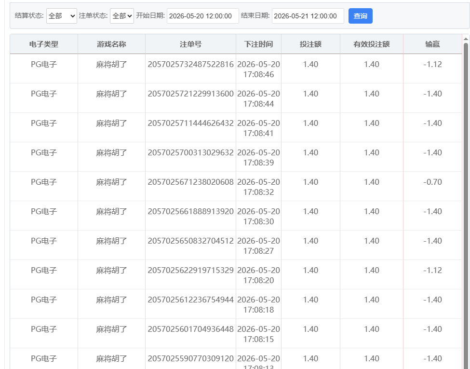Click bet time 17:08:39 cell
Image resolution: width=470 pixels, height=369 pixels.
pyautogui.click(x=258, y=158)
